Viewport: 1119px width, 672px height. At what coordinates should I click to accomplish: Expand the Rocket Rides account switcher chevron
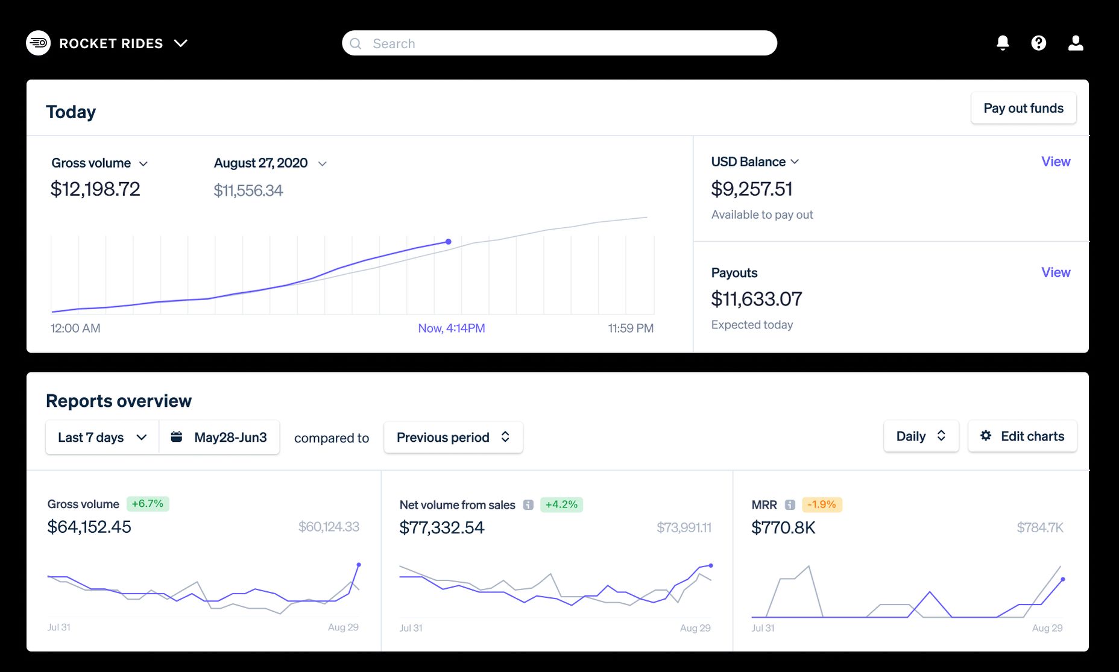click(x=181, y=43)
